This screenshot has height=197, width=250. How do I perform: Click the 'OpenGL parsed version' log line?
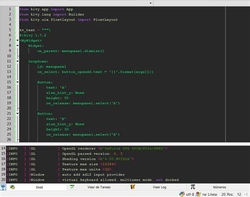click(65, 154)
